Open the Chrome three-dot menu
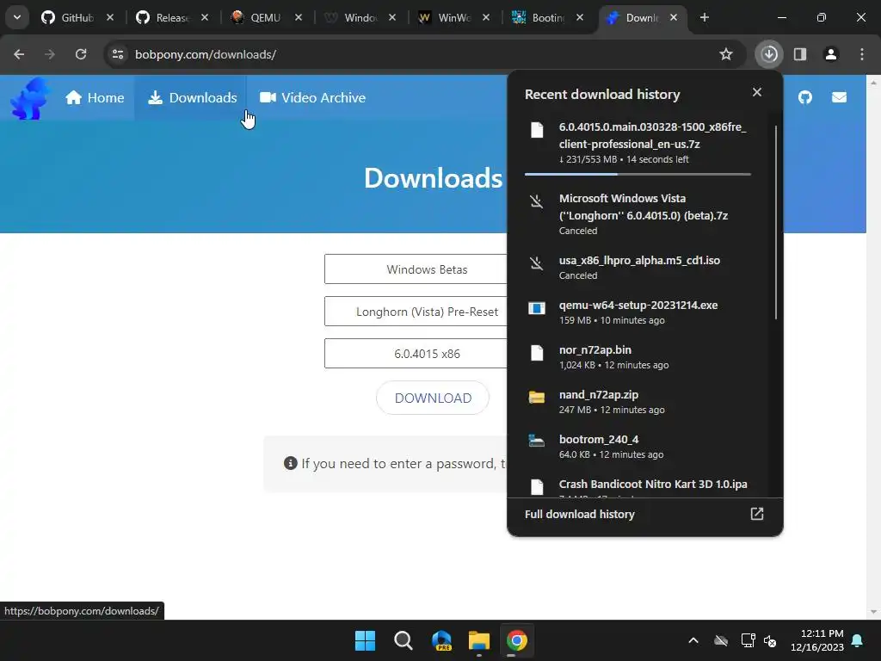Viewport: 881px width, 661px height. point(862,54)
